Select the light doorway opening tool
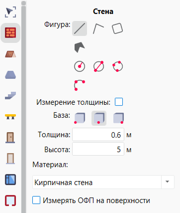This screenshot has width=180, height=213. (10, 159)
